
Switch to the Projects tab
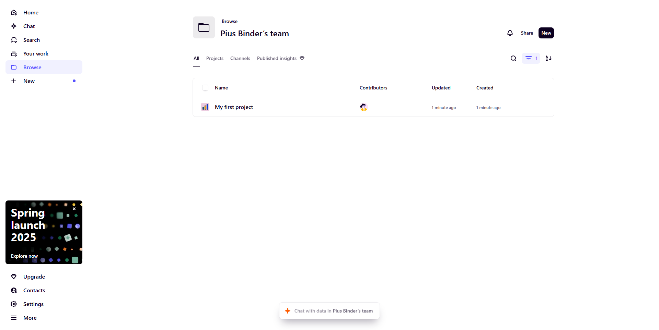point(215,58)
